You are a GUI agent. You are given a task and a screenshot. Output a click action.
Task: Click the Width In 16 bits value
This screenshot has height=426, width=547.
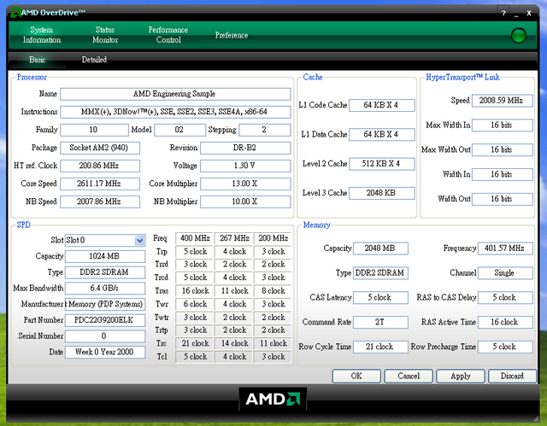503,174
